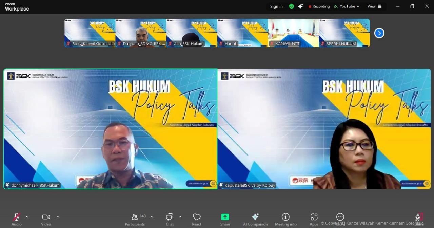Viewport: 434px width, 228px height.
Task: Click the pin icon beside KapustalaBSK Veiby Koloay
Action: 221,185
